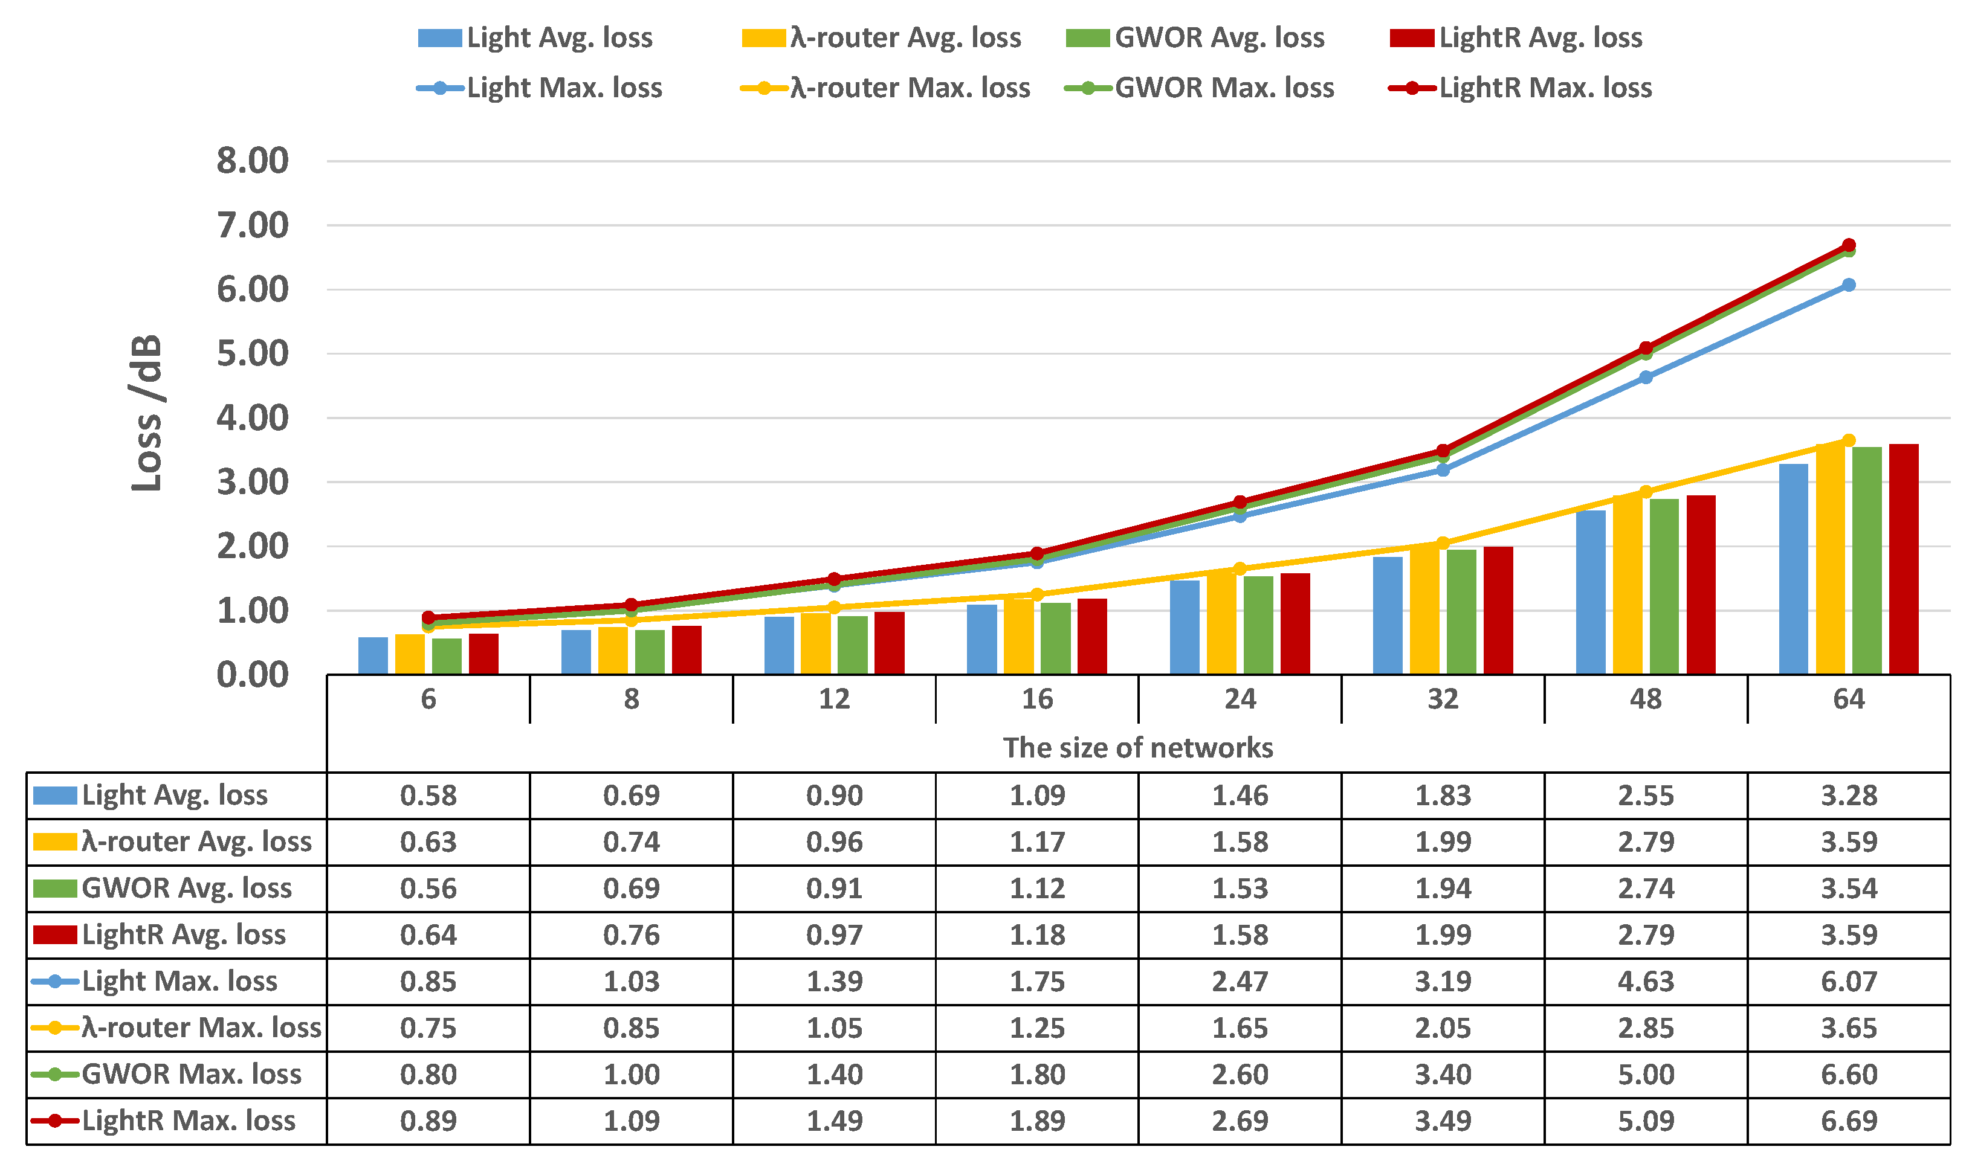Screen dimensions: 1972x1161
Task: Click the Light Avg. loss legend swatch at top
Action: coord(439,38)
